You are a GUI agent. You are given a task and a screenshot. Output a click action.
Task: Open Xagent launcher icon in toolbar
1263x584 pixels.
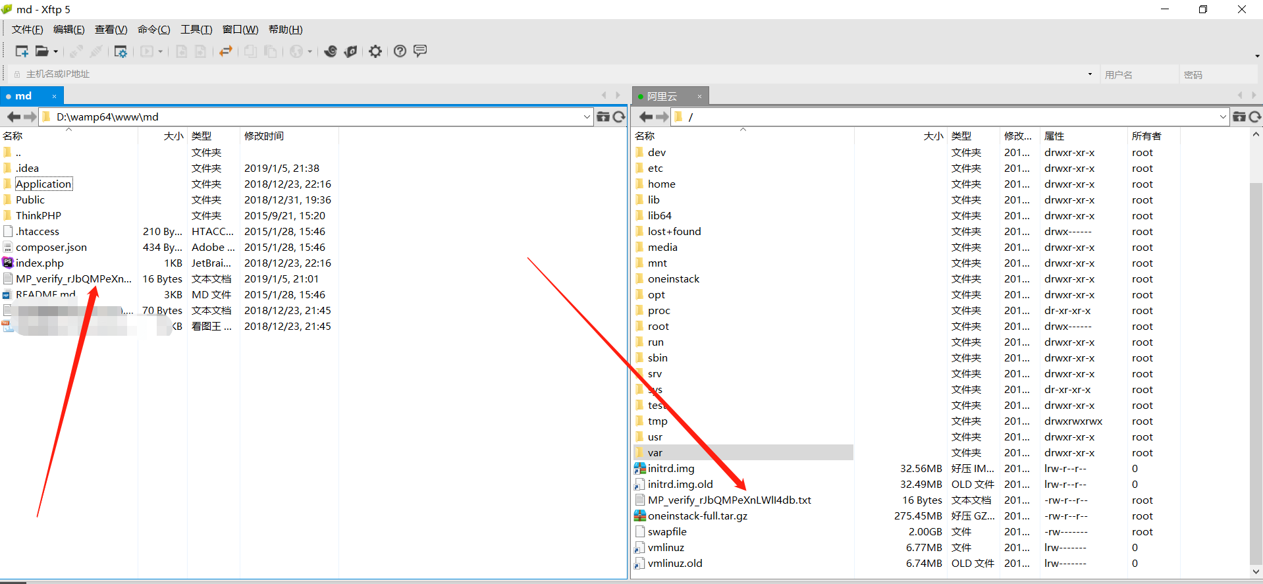pos(350,51)
